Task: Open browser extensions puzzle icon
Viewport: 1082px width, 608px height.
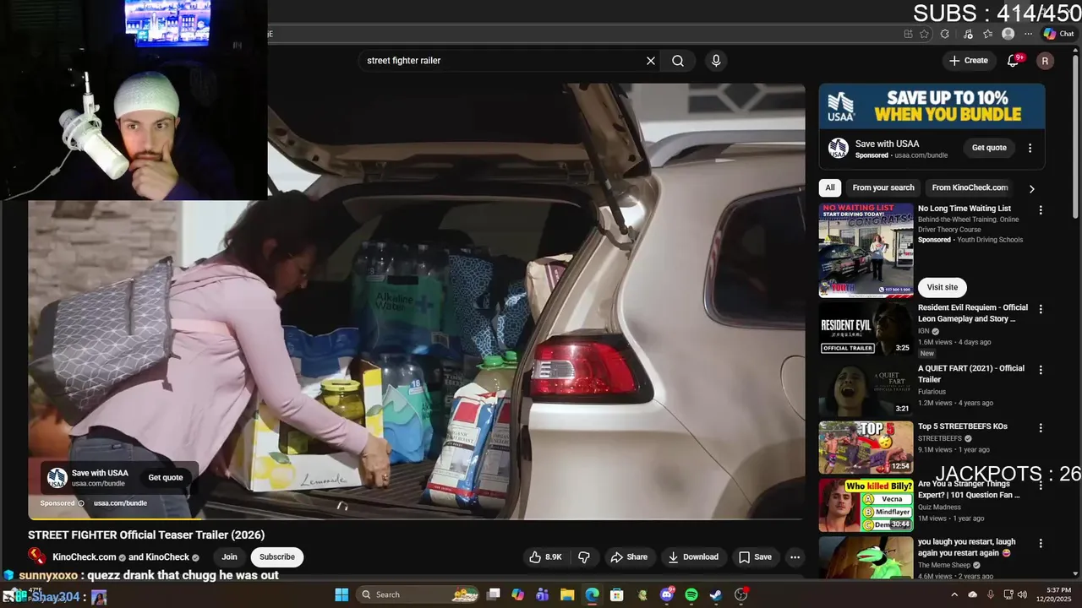Action: 945,34
